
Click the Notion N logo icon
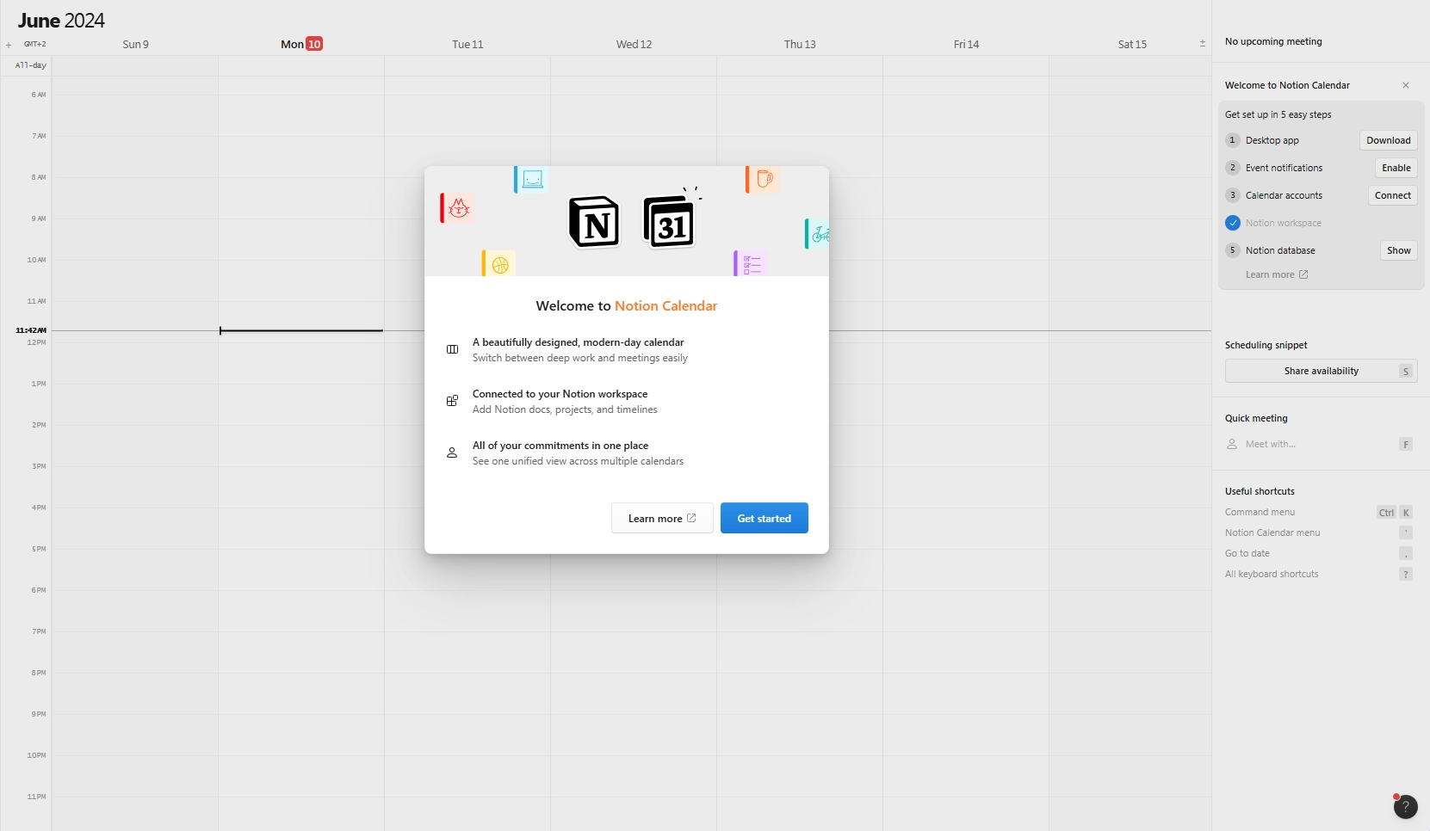coord(594,221)
